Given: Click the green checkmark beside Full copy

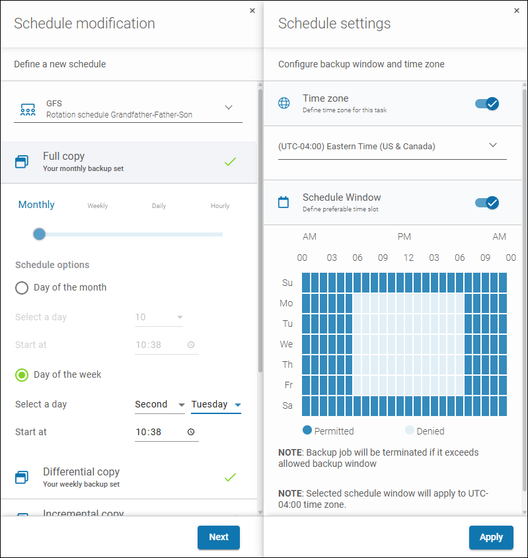Looking at the screenshot, I should 230,161.
